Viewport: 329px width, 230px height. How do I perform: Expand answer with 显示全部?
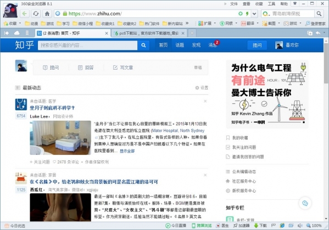click(x=127, y=151)
